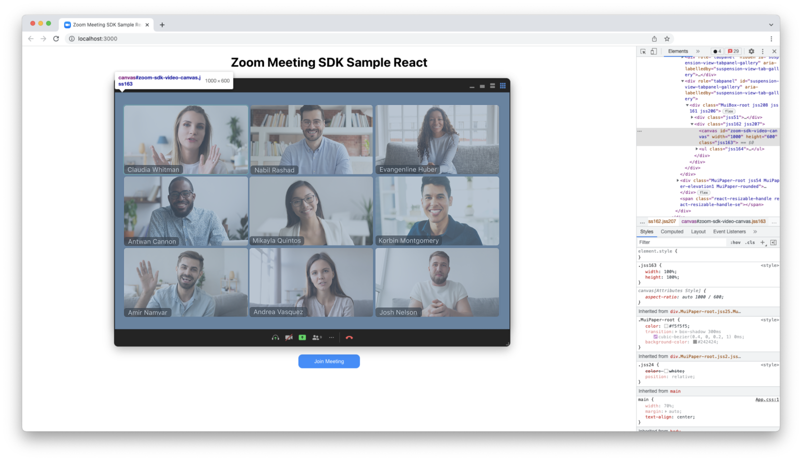Leave meeting via red phone icon

(x=350, y=337)
